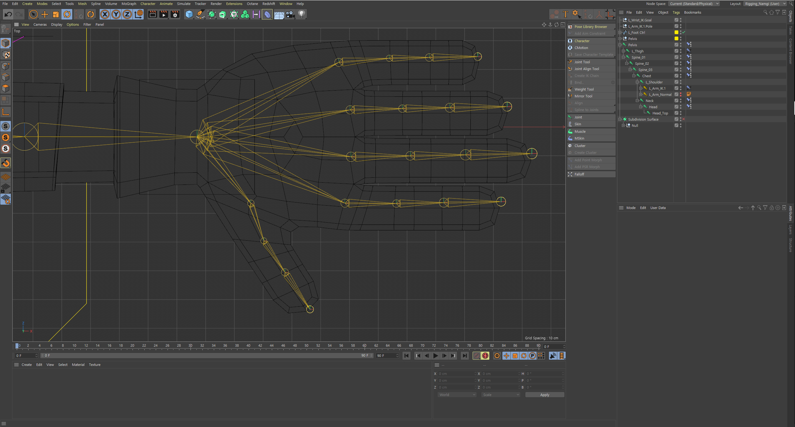The width and height of the screenshot is (795, 427).
Task: Collapse the Subdivision Surface object
Action: tap(620, 119)
